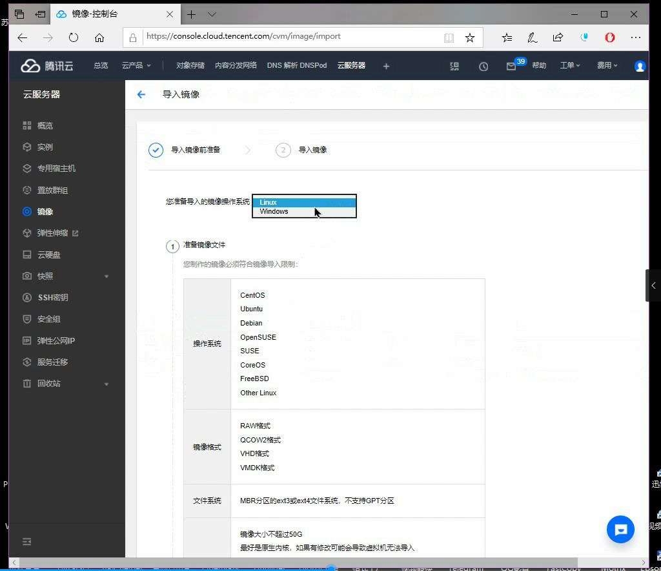Click the tabs you've set aside icon
661x571 pixels.
[19, 14]
